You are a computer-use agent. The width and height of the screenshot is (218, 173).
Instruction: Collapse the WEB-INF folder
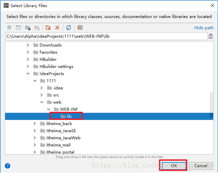coord(48,109)
